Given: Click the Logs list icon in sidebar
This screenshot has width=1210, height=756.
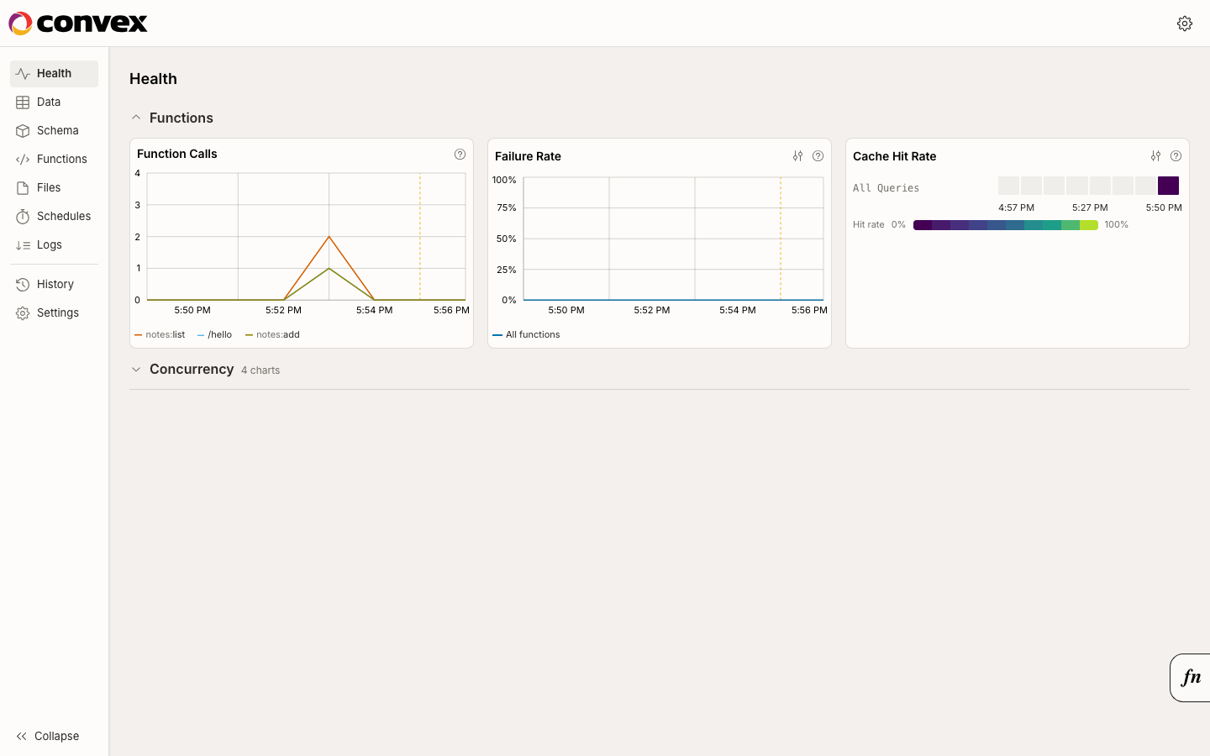Looking at the screenshot, I should (23, 245).
